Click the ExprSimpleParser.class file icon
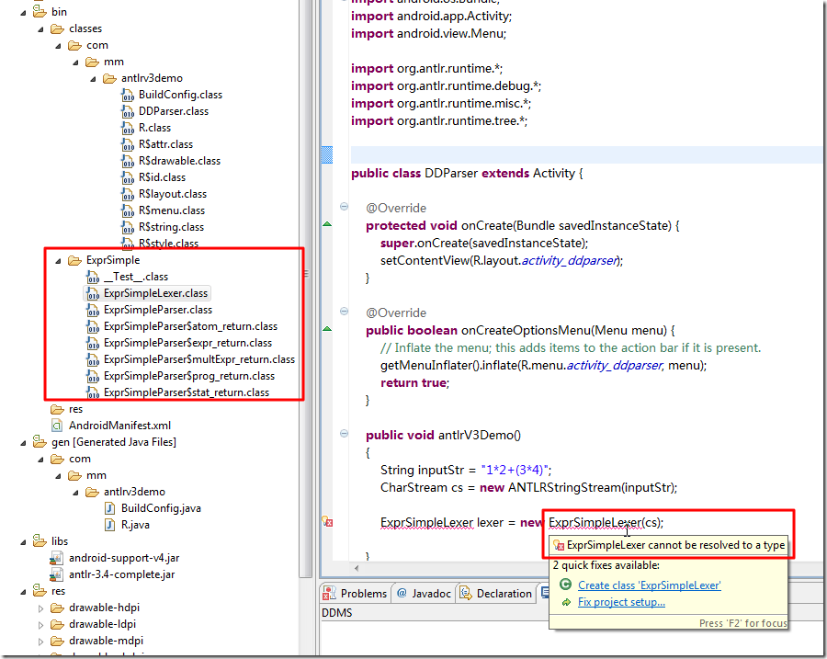The width and height of the screenshot is (827, 659). [93, 310]
